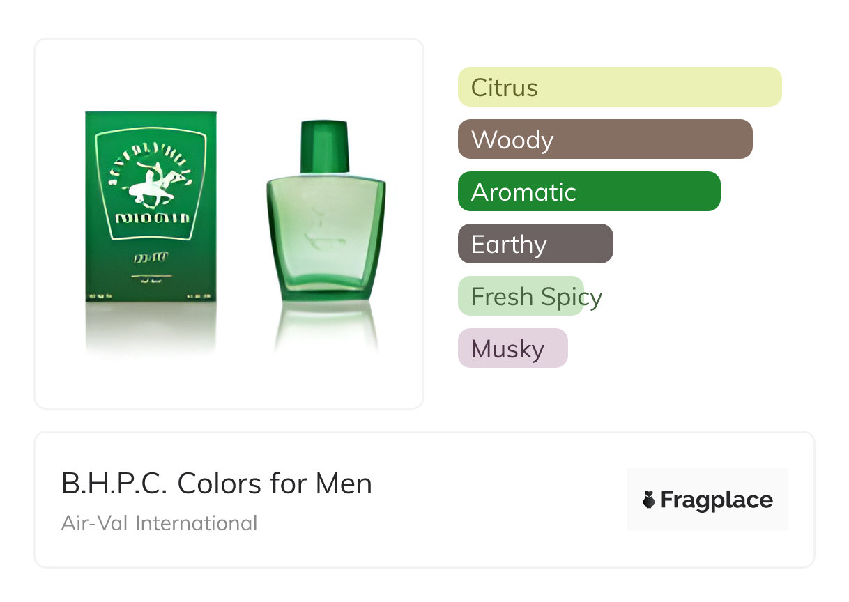
Task: Select the Citrus accord bar
Action: (619, 87)
